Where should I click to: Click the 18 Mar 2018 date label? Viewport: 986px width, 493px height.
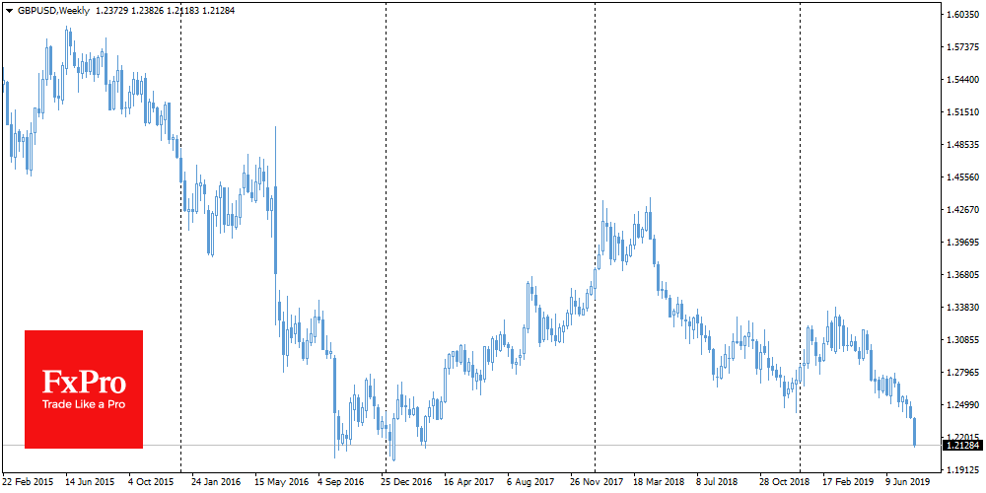660,483
